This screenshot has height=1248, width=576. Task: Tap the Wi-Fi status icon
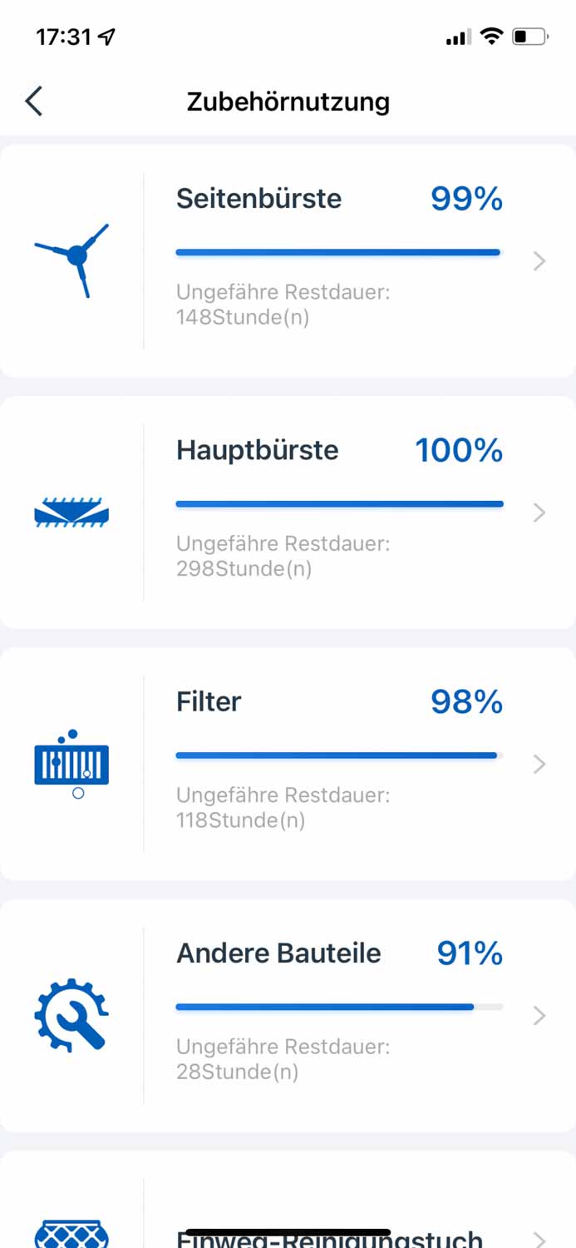coord(492,36)
